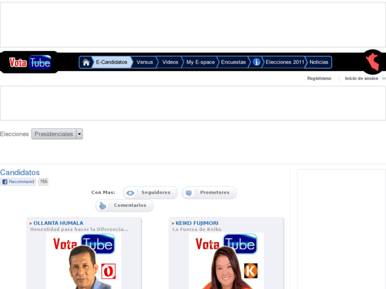Go to the Videos section
Screen dimensions: 386x289
pos(170,62)
